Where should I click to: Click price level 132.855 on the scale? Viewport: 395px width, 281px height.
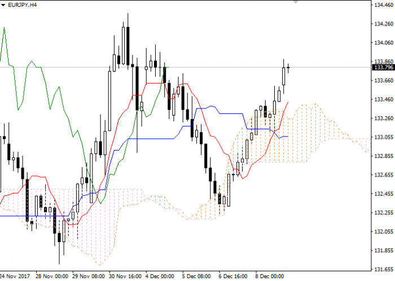(x=384, y=156)
